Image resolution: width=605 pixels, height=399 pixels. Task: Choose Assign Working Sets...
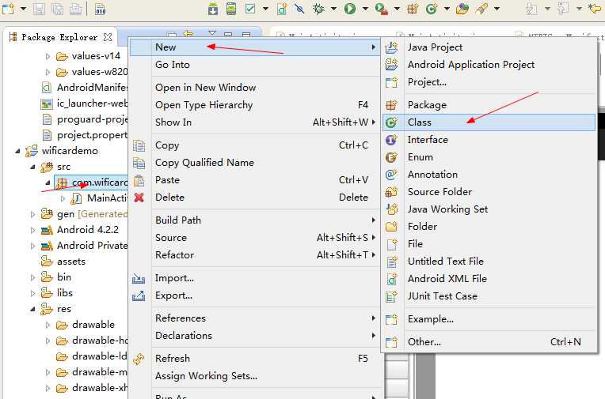[255, 376]
